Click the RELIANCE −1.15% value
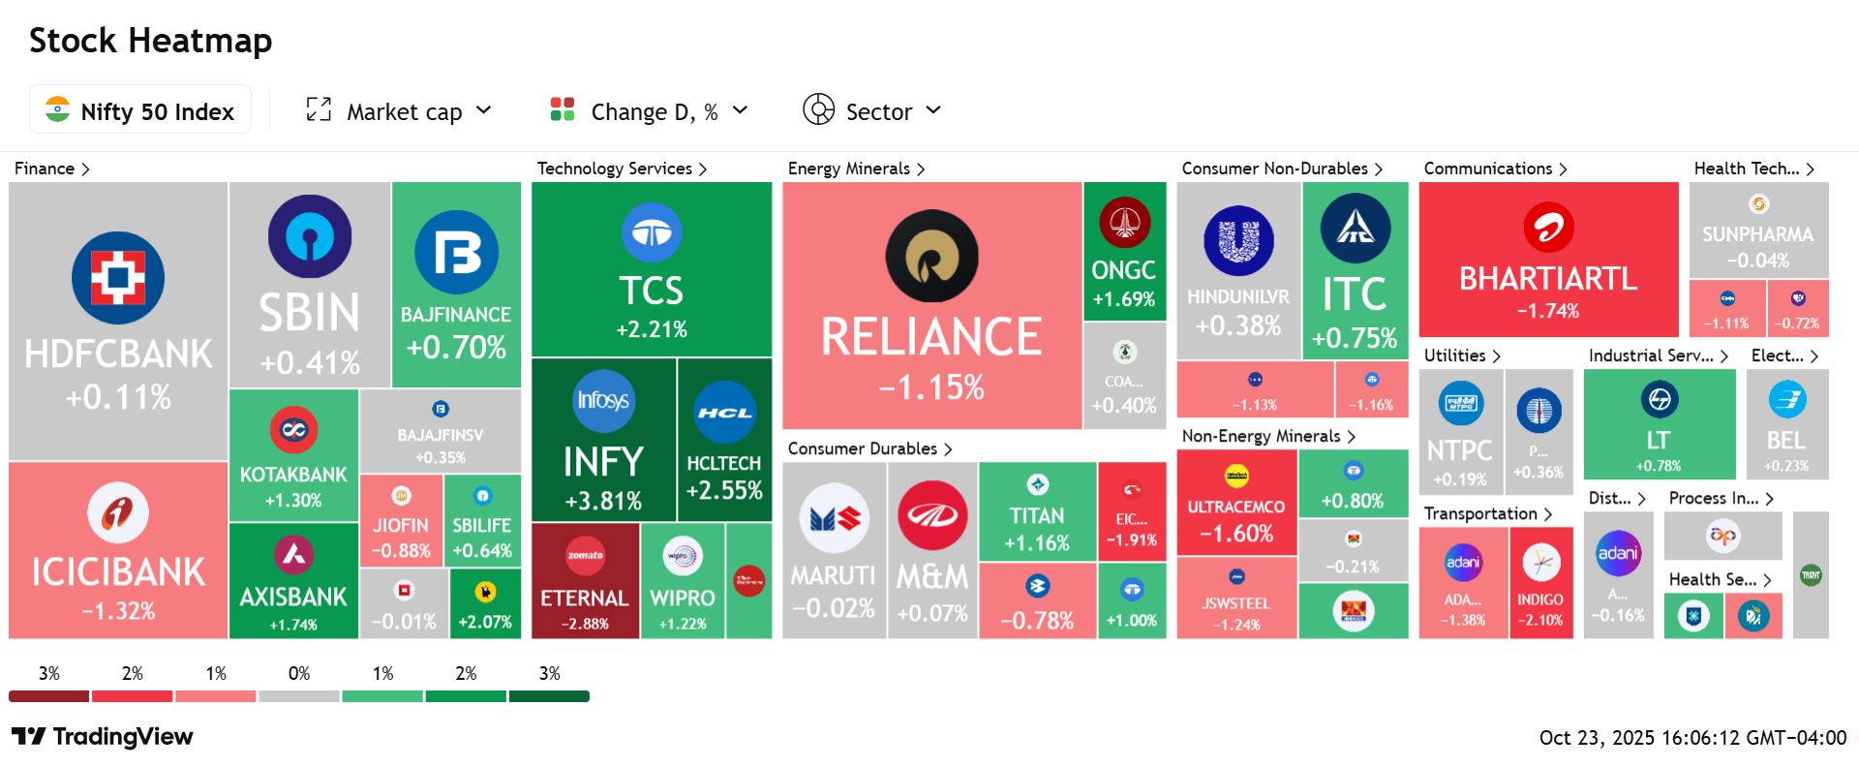The height and width of the screenshot is (767, 1859). pyautogui.click(x=931, y=387)
